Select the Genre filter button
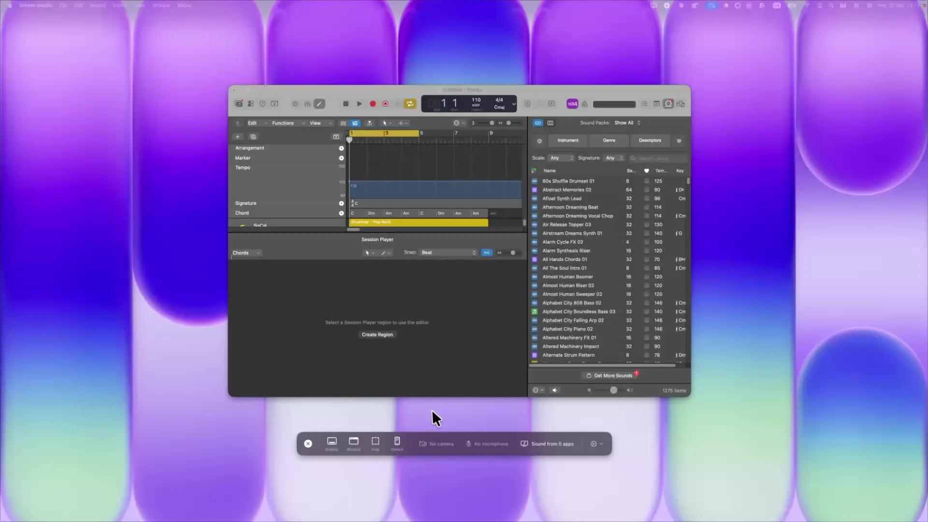This screenshot has height=522, width=928. click(609, 140)
